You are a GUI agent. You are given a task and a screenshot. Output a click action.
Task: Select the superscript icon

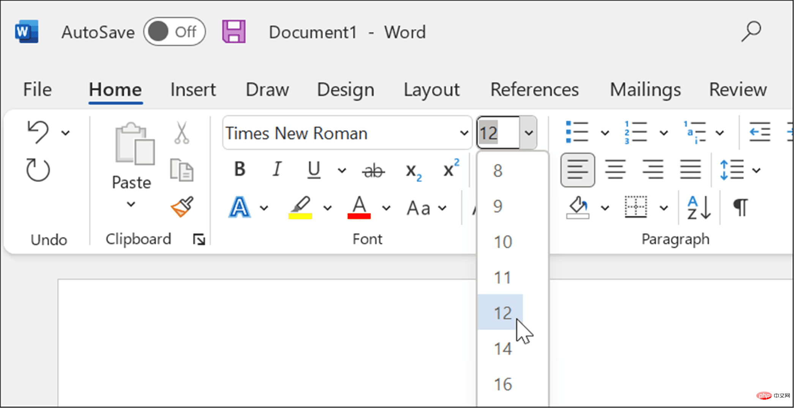coord(450,169)
